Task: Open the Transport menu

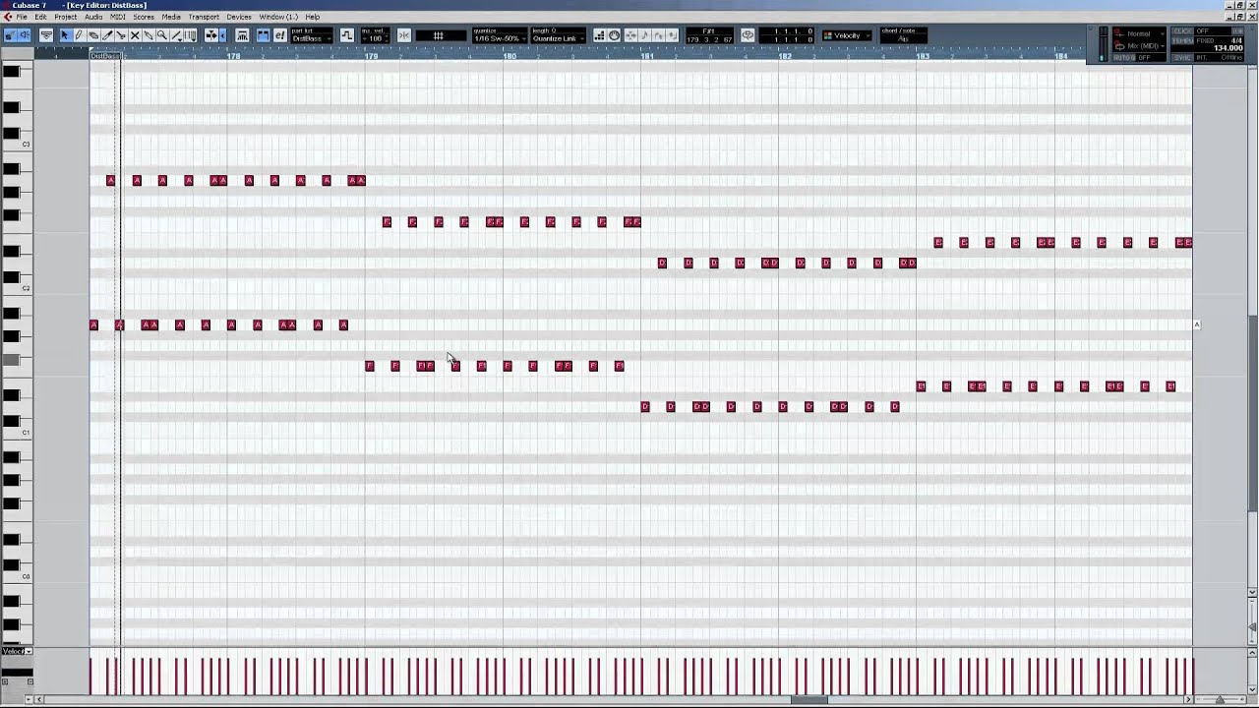Action: point(204,17)
